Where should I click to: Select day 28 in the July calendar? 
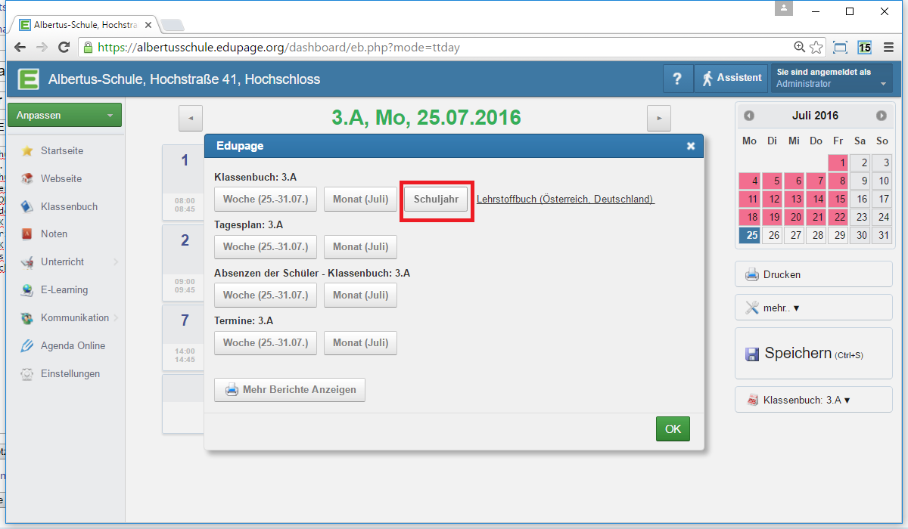[816, 235]
